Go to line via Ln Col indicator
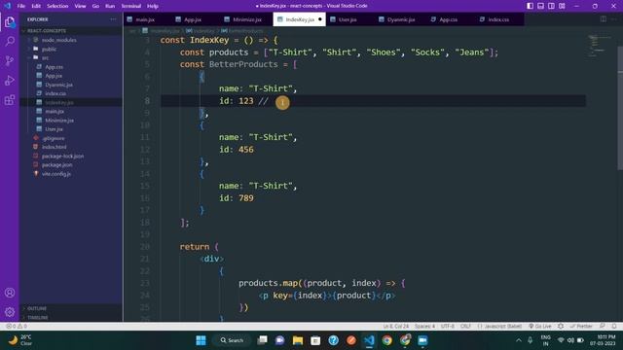Viewport: 623px width, 350px height. [396, 327]
